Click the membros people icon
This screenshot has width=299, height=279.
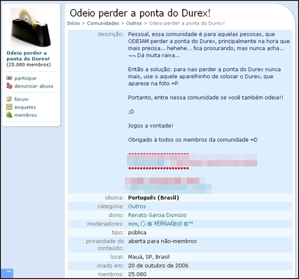point(9,115)
